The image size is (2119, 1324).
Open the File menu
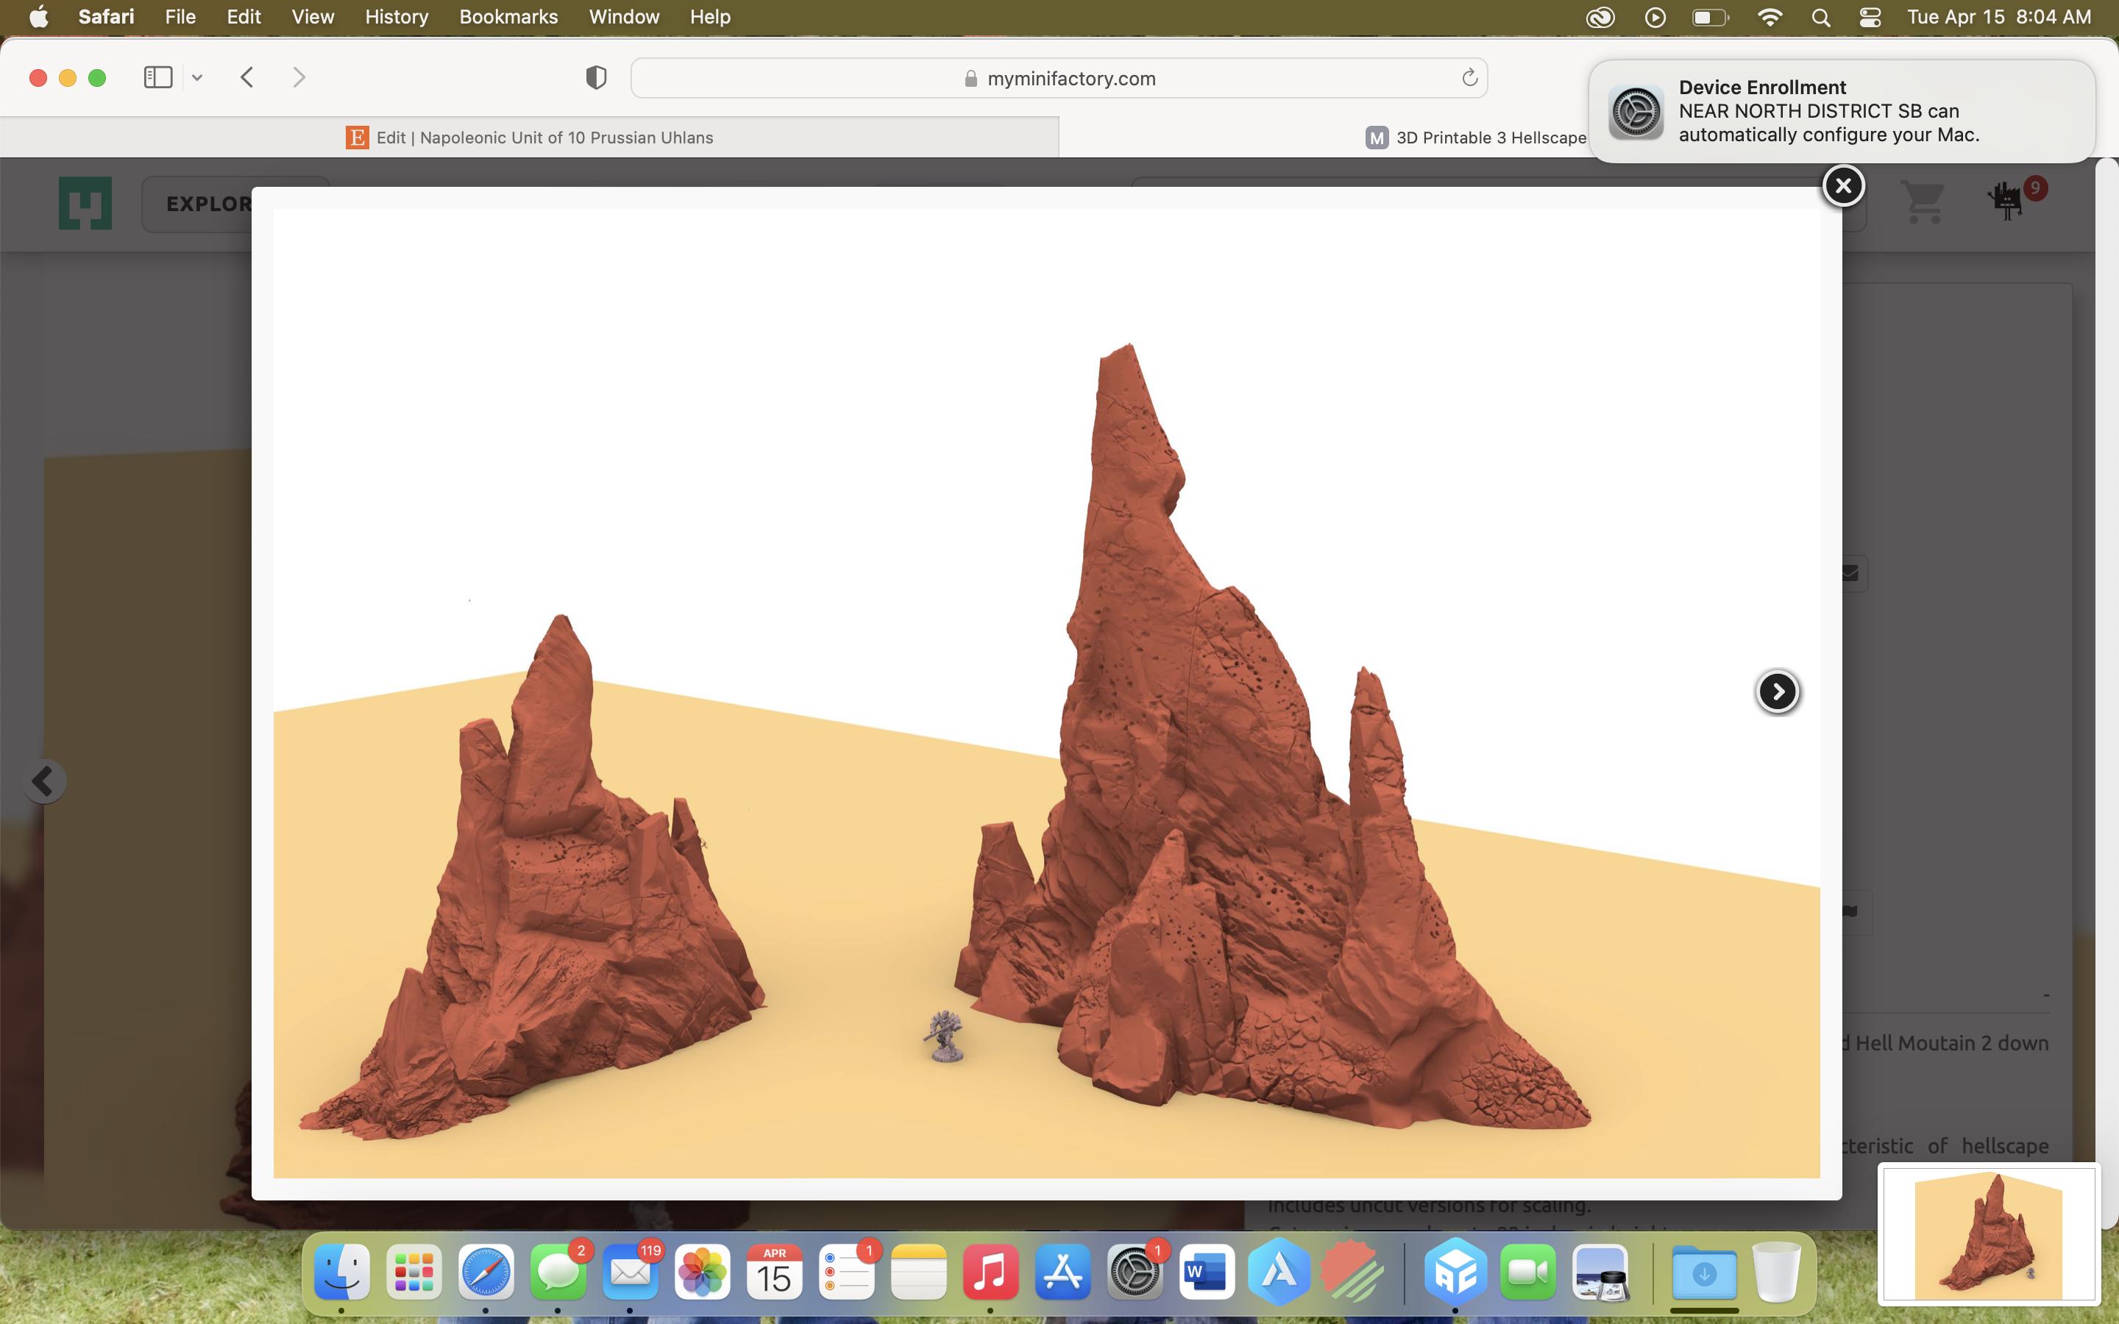point(180,17)
